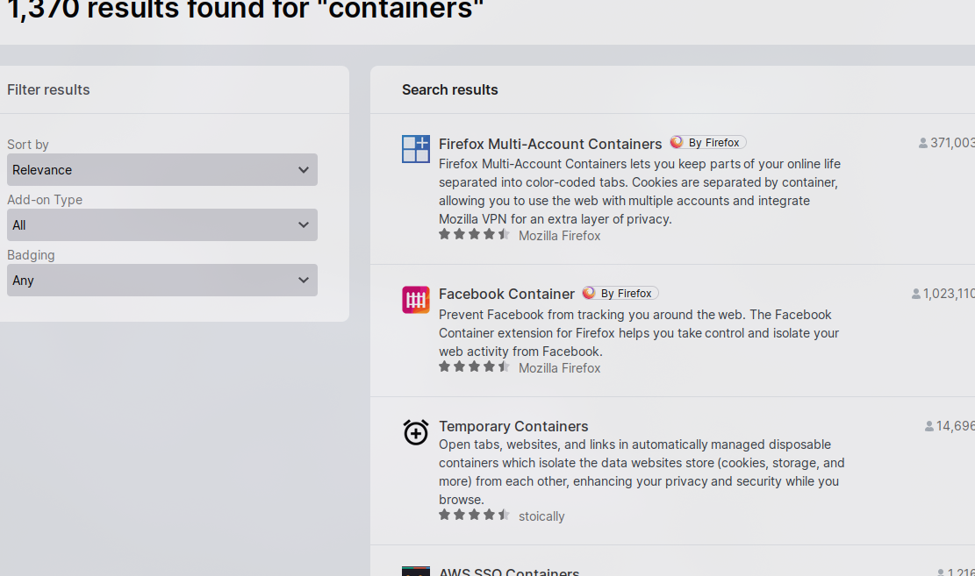
Task: Open the Temporary Containers title link
Action: (513, 426)
